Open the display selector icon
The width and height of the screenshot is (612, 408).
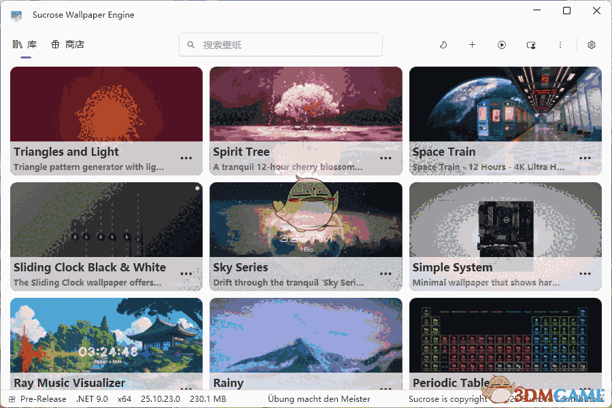[531, 44]
